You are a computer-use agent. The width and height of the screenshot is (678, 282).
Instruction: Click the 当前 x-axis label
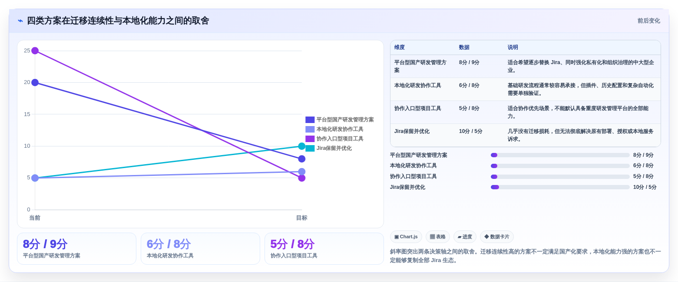[35, 218]
